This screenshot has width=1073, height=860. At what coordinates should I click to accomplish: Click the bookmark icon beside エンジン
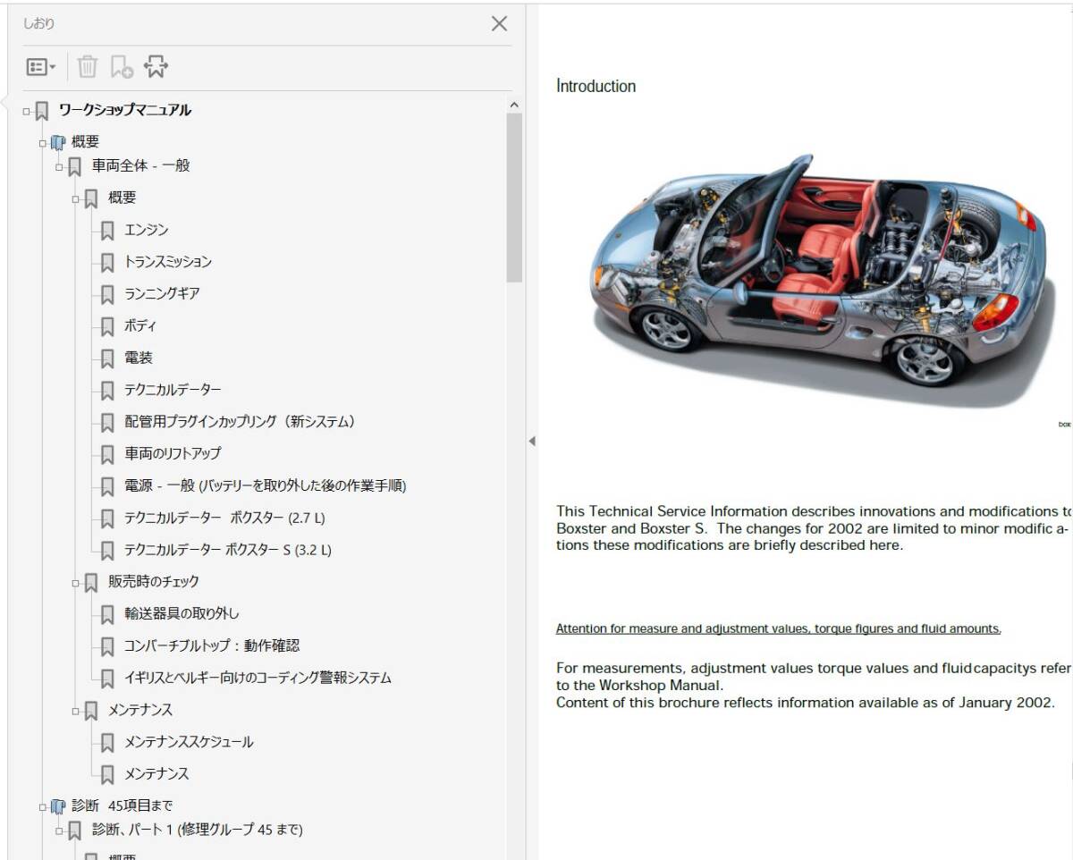(107, 231)
